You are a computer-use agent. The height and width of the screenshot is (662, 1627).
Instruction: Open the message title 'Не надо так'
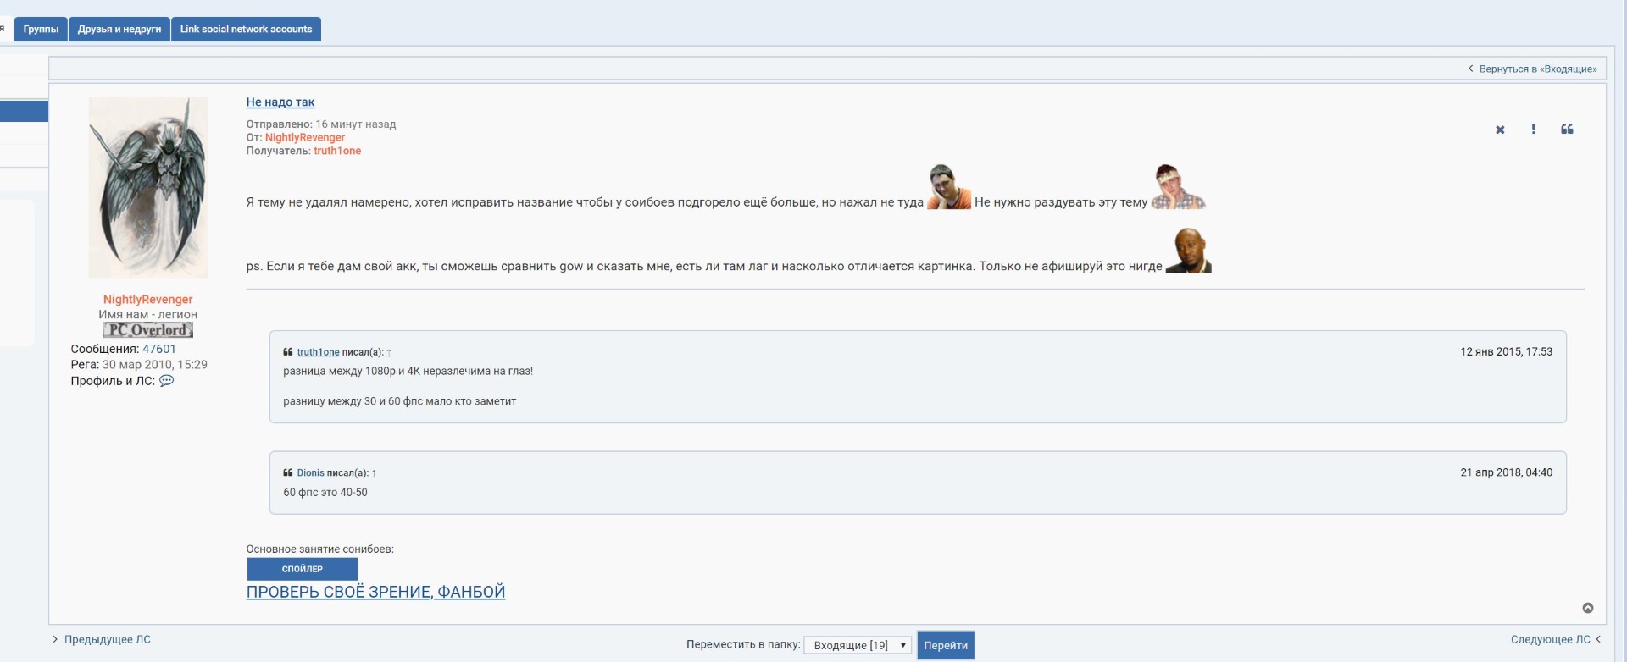280,102
